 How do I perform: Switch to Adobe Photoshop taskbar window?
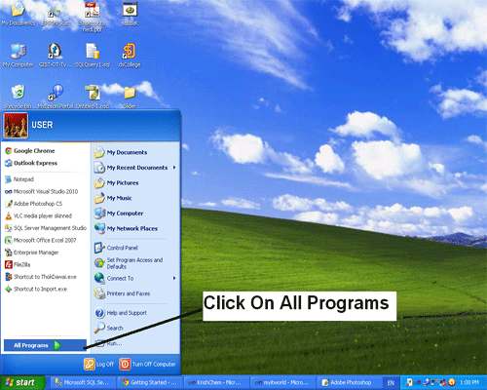click(x=349, y=382)
